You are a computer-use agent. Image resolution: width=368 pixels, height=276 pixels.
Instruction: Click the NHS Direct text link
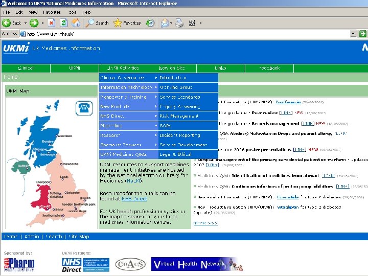click(x=134, y=199)
